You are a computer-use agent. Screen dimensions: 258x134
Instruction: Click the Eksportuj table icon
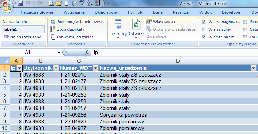pyautogui.click(x=118, y=24)
